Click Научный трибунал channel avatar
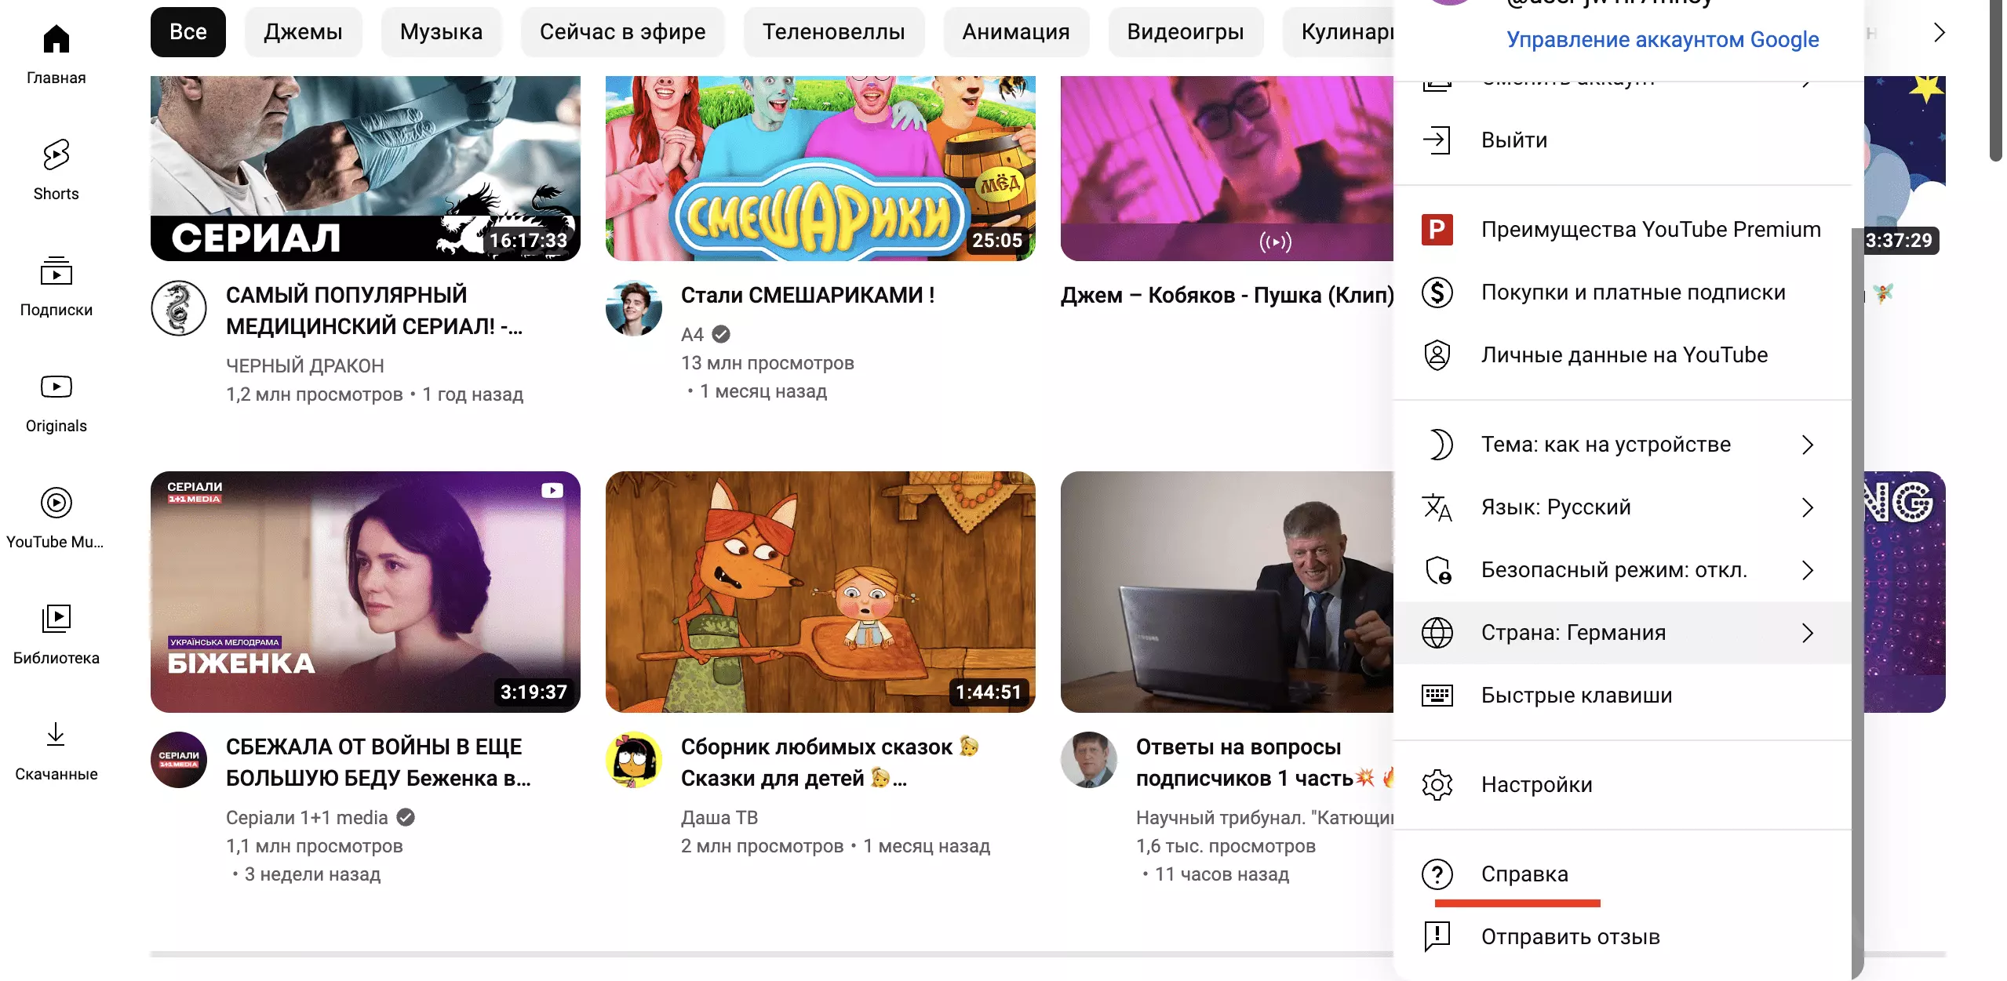The height and width of the screenshot is (981, 2007). pyautogui.click(x=1089, y=760)
